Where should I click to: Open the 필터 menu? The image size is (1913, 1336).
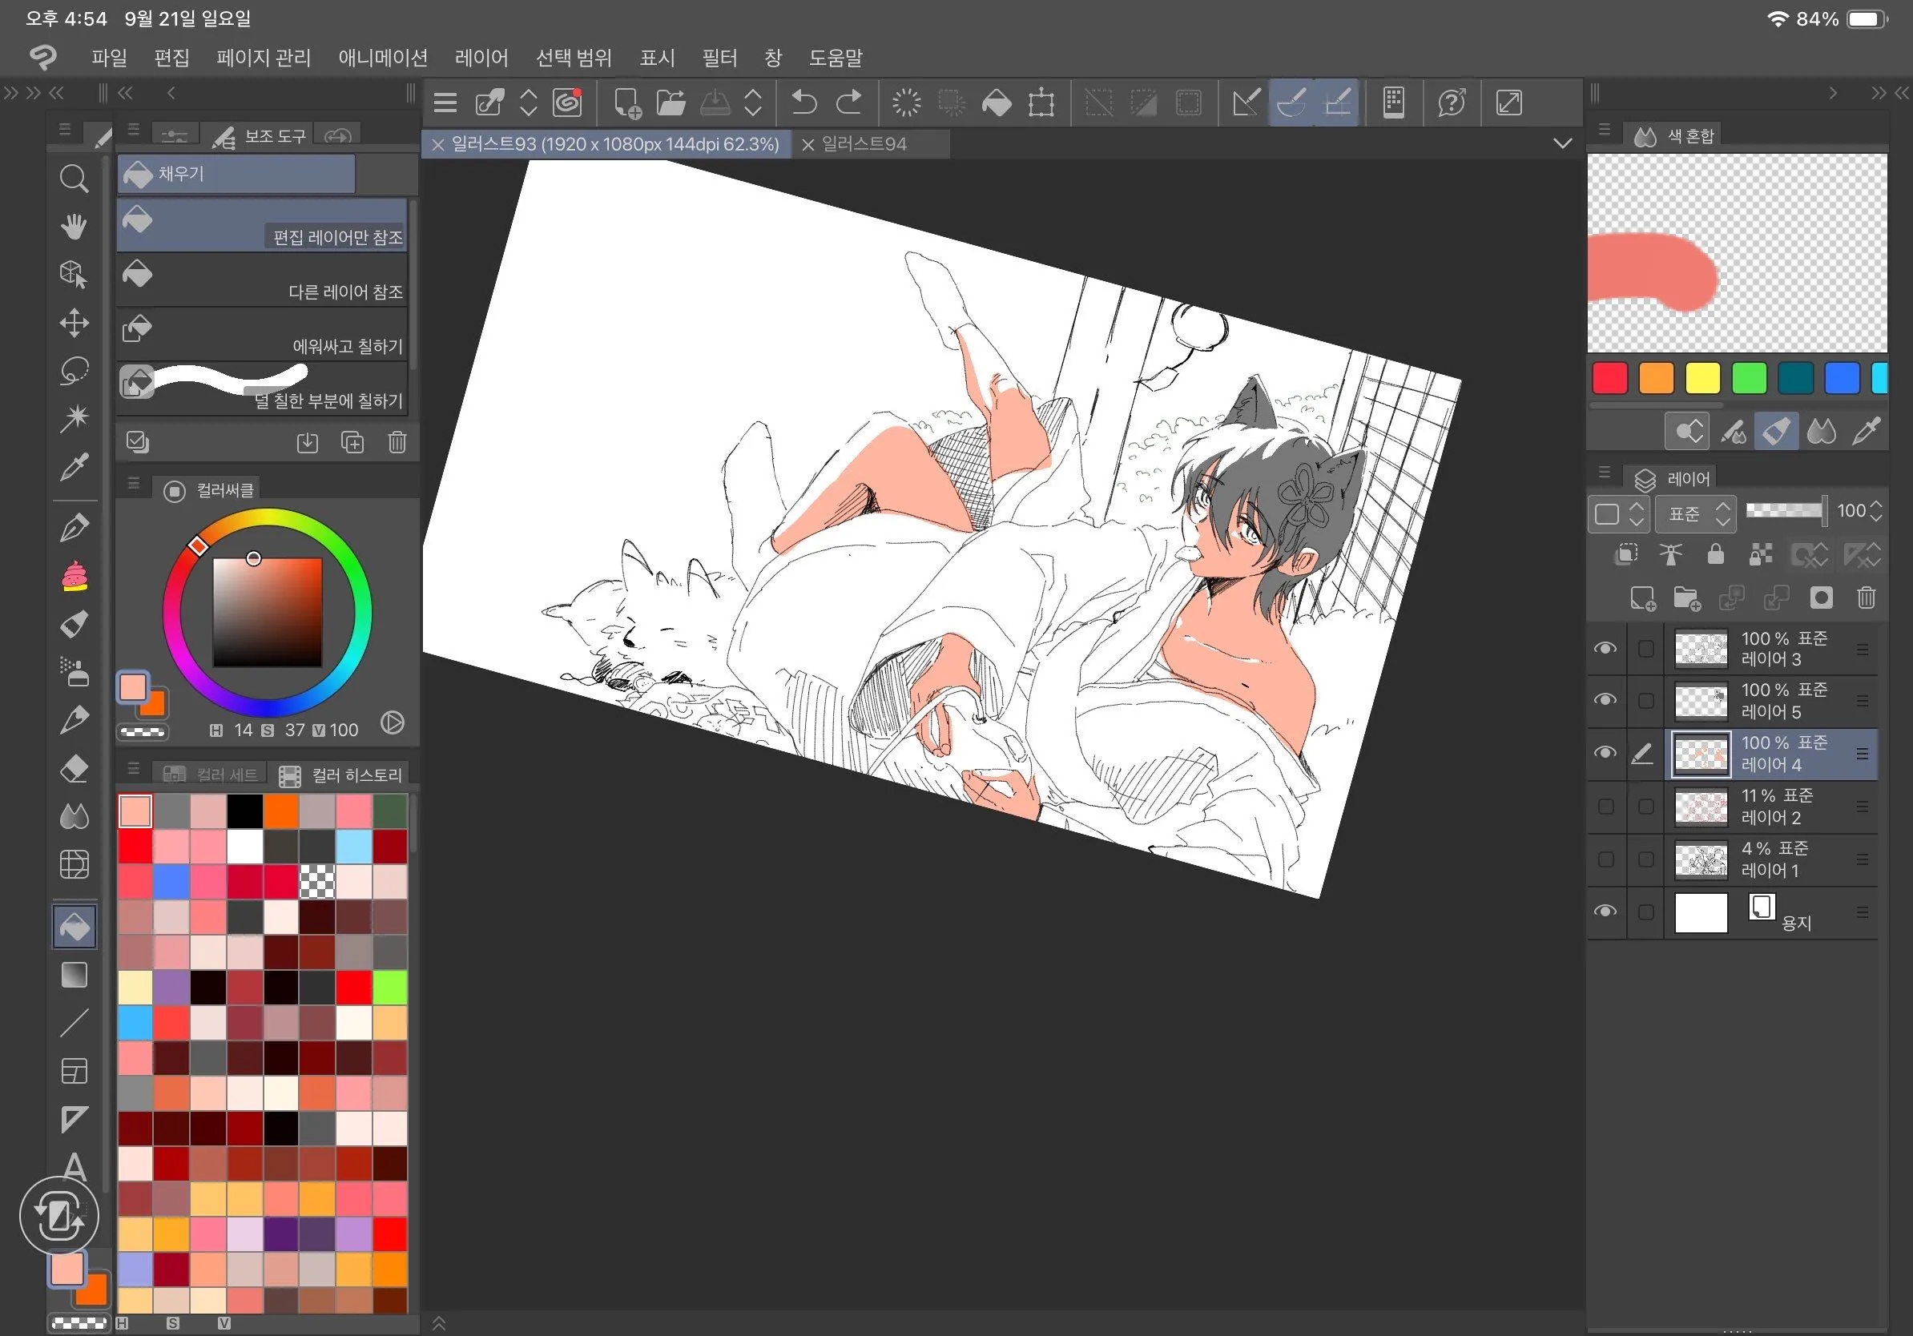click(x=719, y=58)
